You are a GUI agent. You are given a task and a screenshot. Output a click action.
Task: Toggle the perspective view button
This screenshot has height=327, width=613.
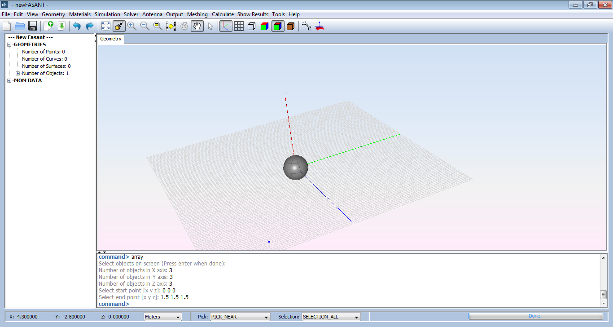point(119,26)
